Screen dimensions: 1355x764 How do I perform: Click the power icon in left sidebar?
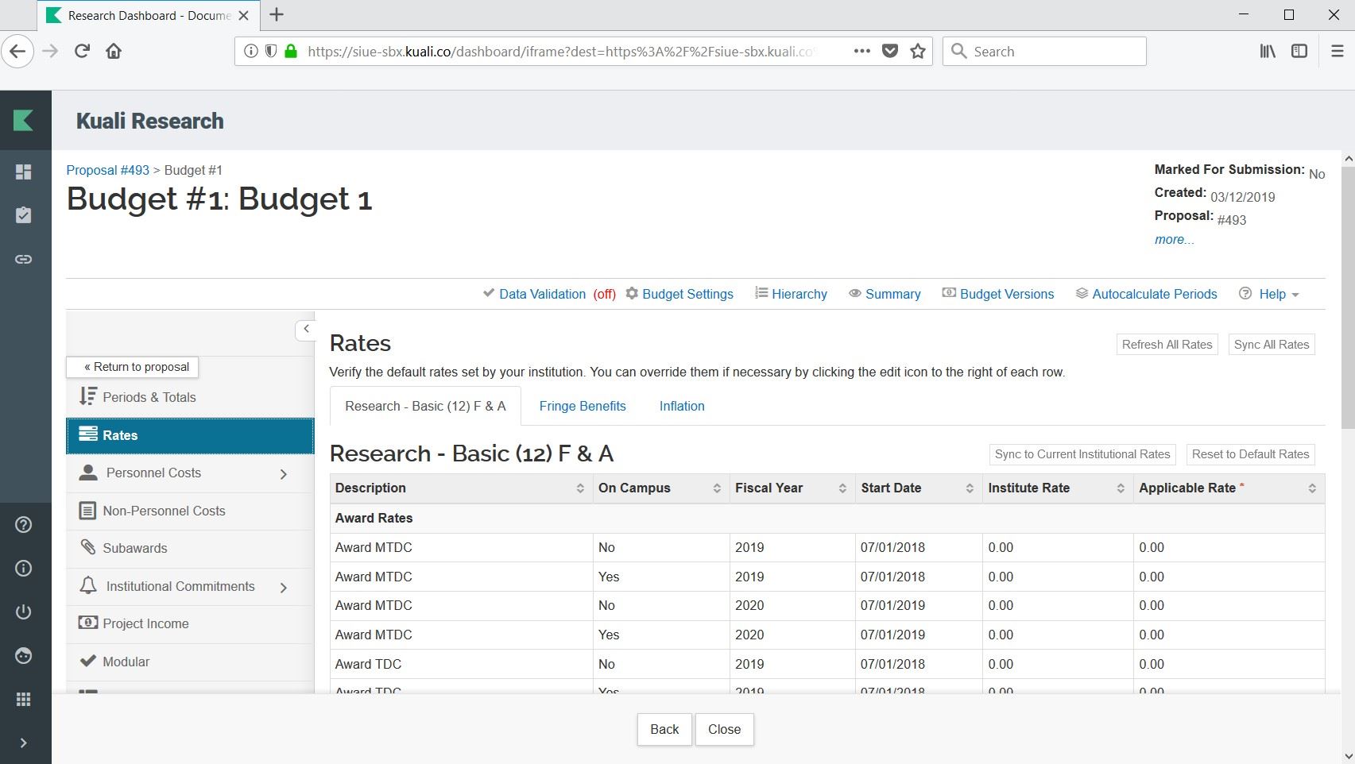pos(24,612)
